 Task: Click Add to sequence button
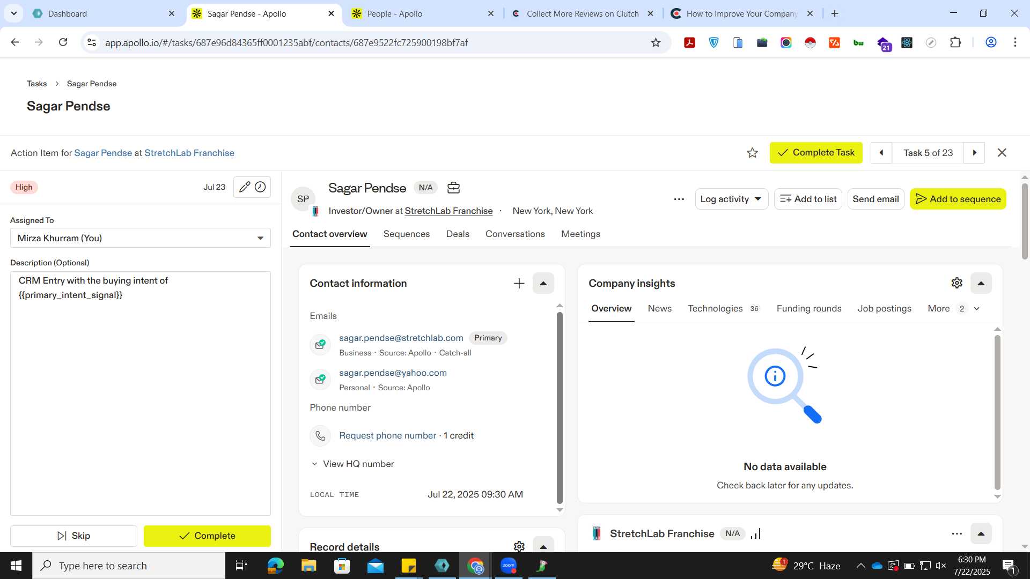[958, 199]
